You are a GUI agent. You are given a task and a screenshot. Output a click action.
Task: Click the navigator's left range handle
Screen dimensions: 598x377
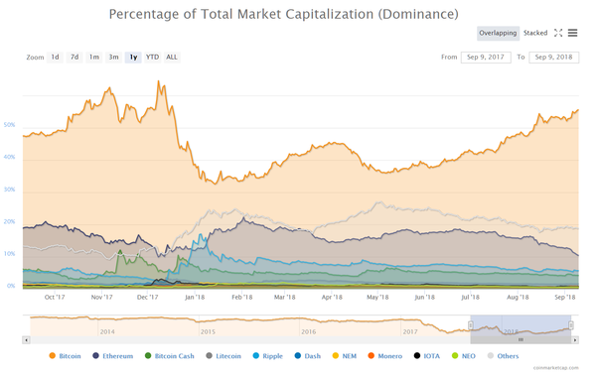click(471, 325)
